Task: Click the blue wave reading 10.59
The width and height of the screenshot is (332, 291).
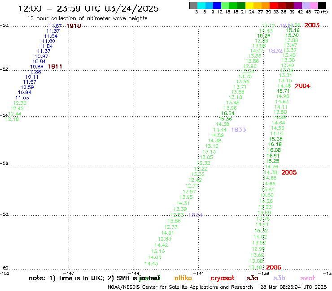Action: pyautogui.click(x=27, y=87)
